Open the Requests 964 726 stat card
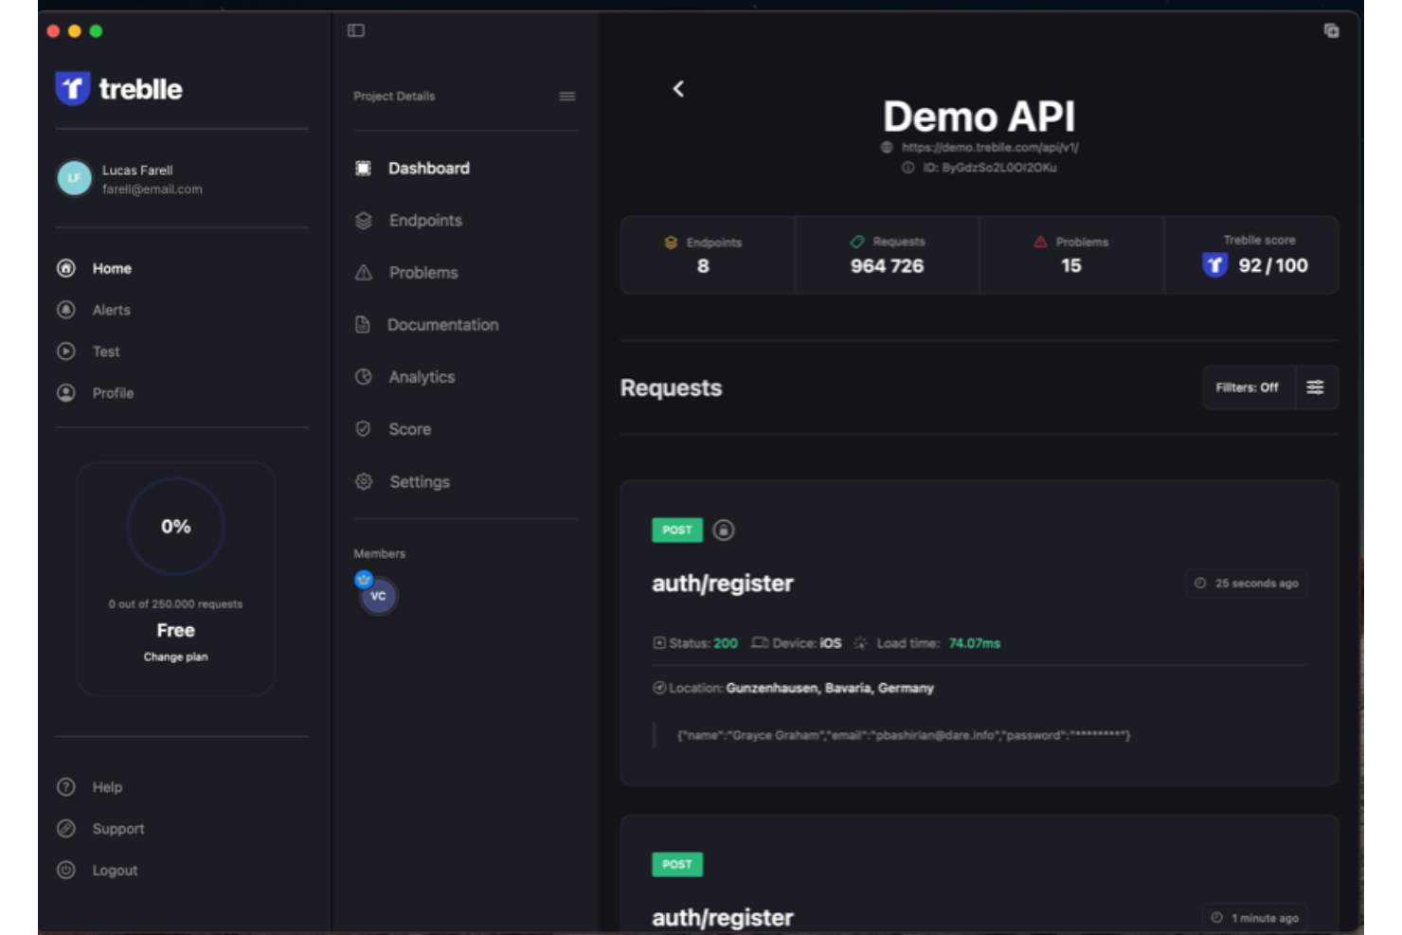Screen dimensions: 1402x935 click(887, 255)
